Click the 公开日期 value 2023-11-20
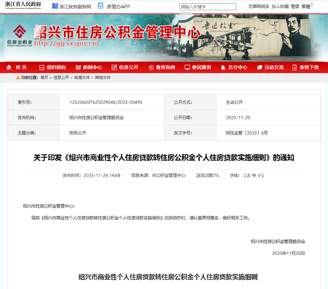The width and height of the screenshot is (328, 289). [238, 117]
